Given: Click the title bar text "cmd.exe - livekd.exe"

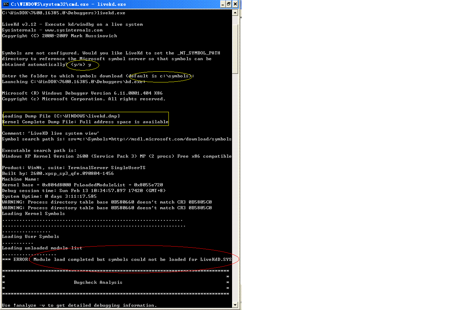Looking at the screenshot, I should 68,4.
